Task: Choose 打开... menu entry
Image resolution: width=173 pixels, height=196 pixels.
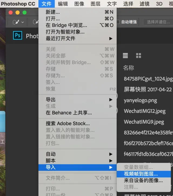Action: (x=78, y=19)
